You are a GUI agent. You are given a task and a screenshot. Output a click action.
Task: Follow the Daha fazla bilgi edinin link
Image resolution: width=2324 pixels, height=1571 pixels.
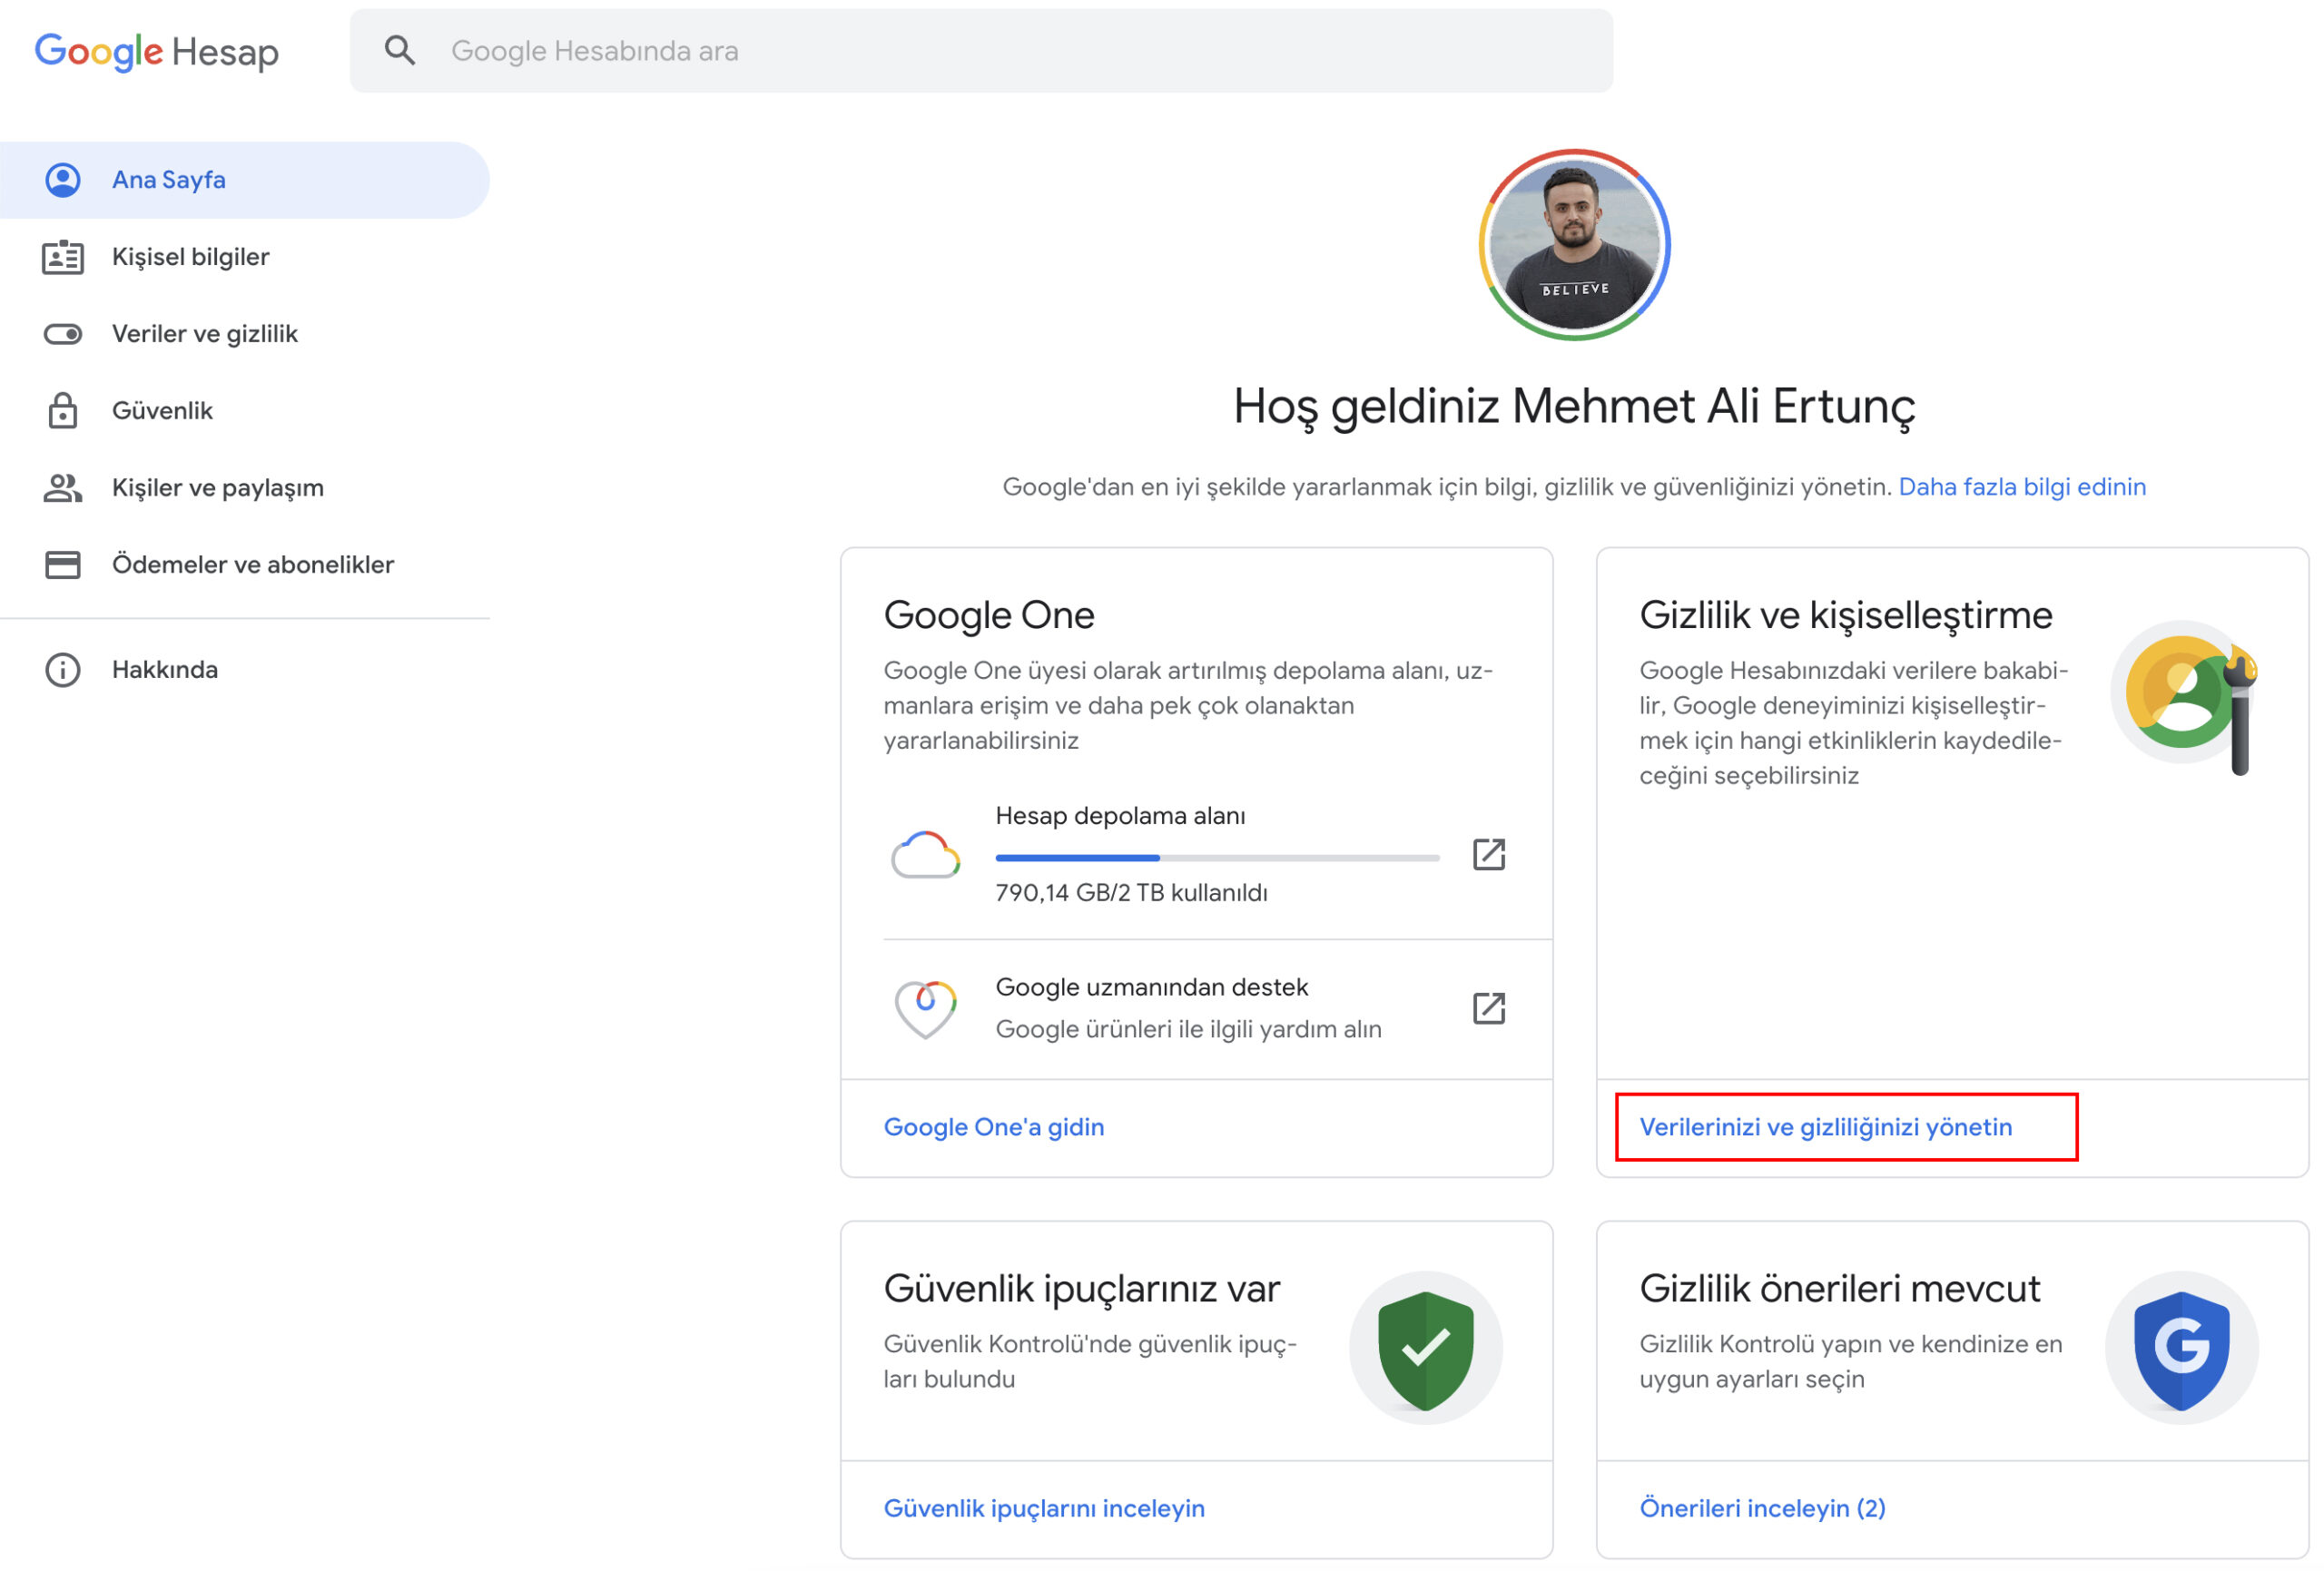pyautogui.click(x=2022, y=487)
